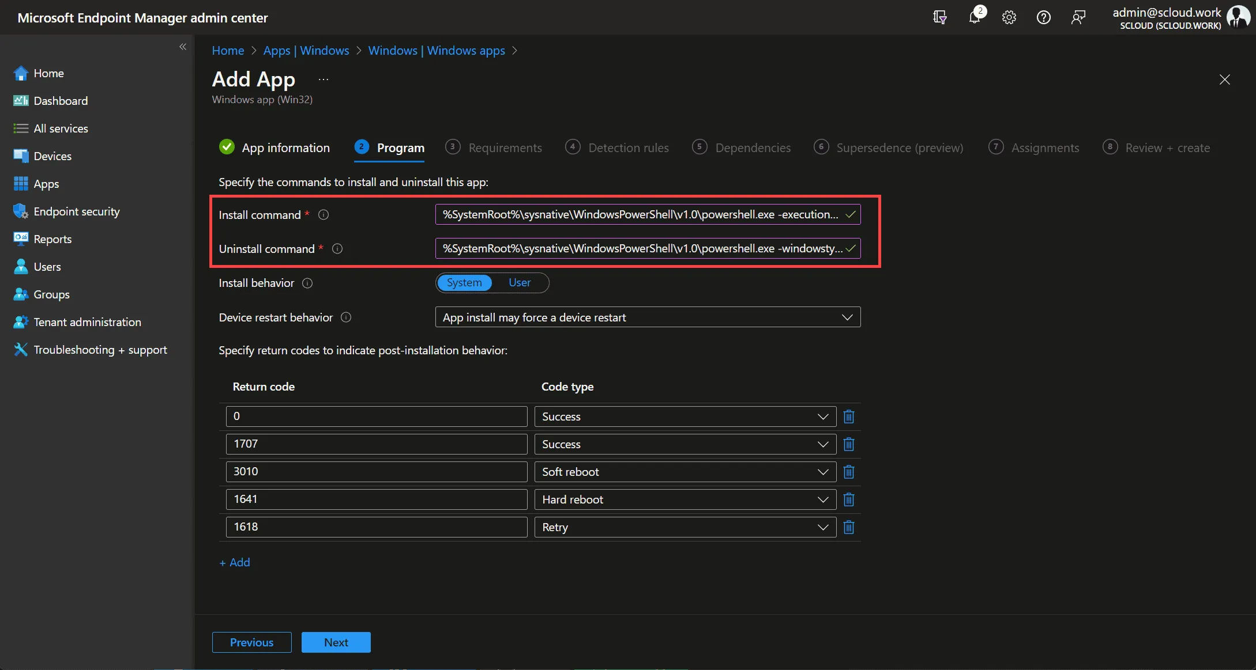Select the Supersedence (preview) step tab
Viewport: 1256px width, 670px height.
point(888,147)
